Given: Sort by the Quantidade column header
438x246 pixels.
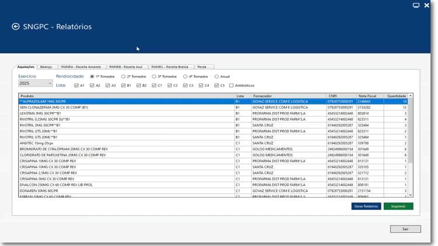Looking at the screenshot, I should (x=397, y=96).
